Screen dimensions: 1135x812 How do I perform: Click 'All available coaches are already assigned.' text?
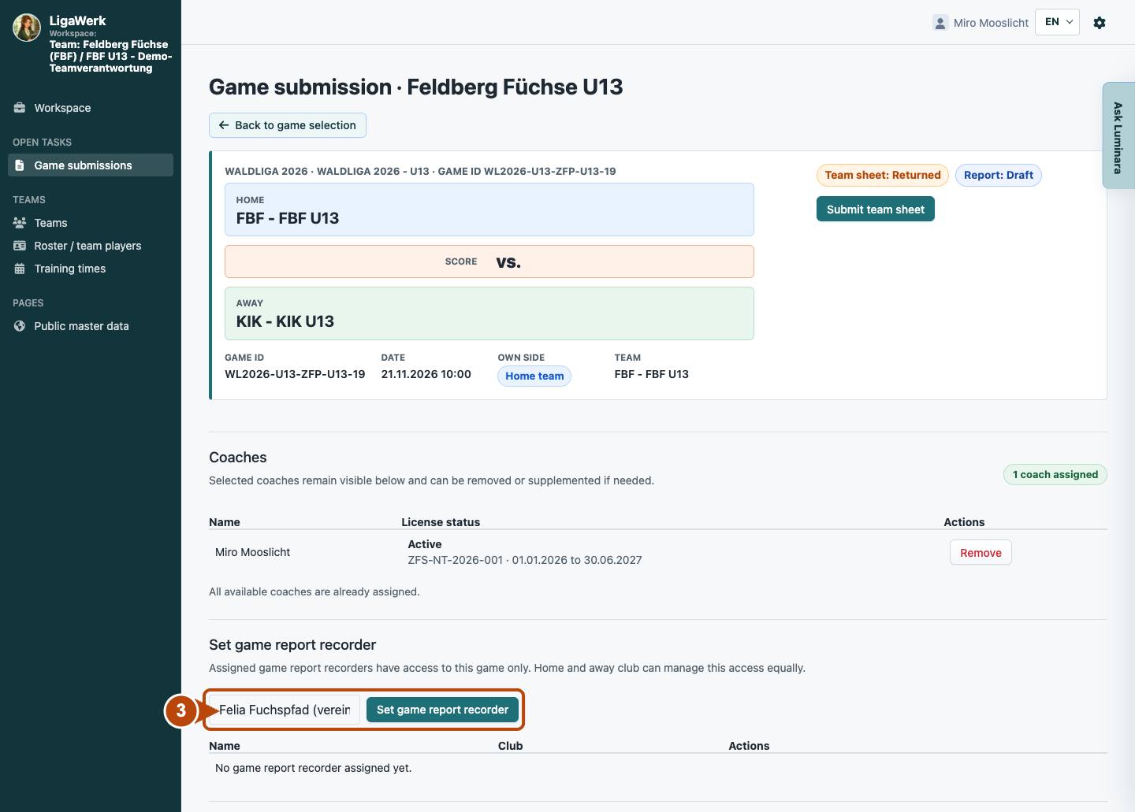click(x=314, y=591)
